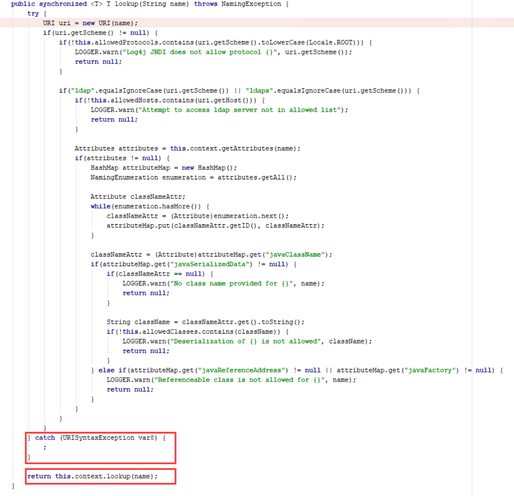
Task: Click the string "javaReferenceAddress"
Action: click(243, 370)
